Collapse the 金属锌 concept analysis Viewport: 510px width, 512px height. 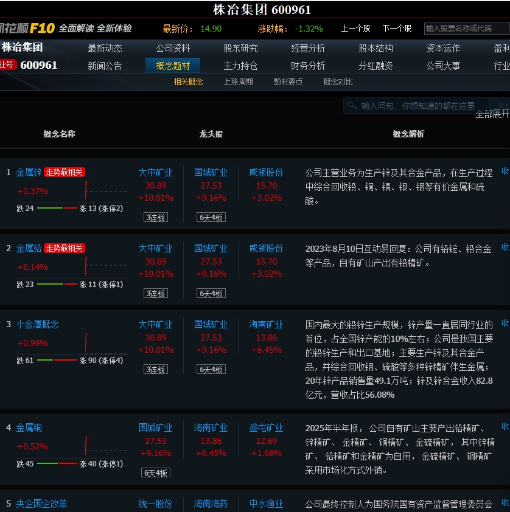coord(505,171)
